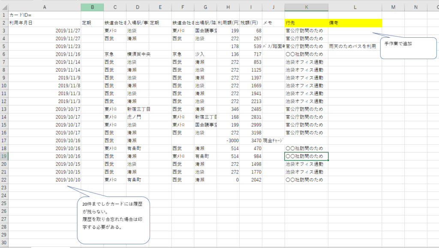Select the 雨天のためバスを利用 remark cell
The height and width of the screenshot is (248, 439).
[355, 46]
